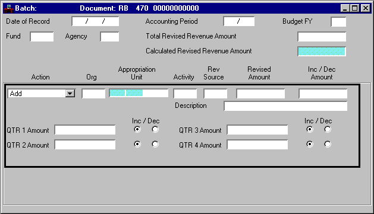
Task: Click the QTR 3 Amount field
Action: pyautogui.click(x=257, y=130)
